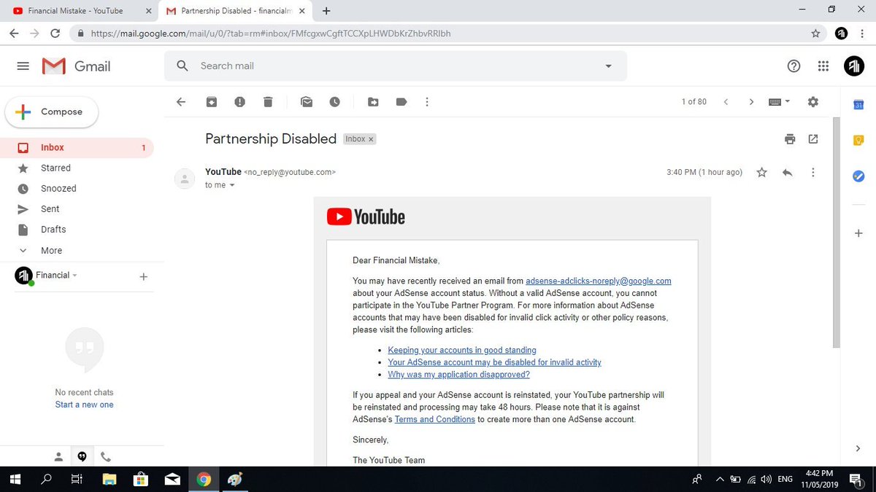Show details arrow next to 'to me'
The image size is (876, 492).
(x=232, y=185)
